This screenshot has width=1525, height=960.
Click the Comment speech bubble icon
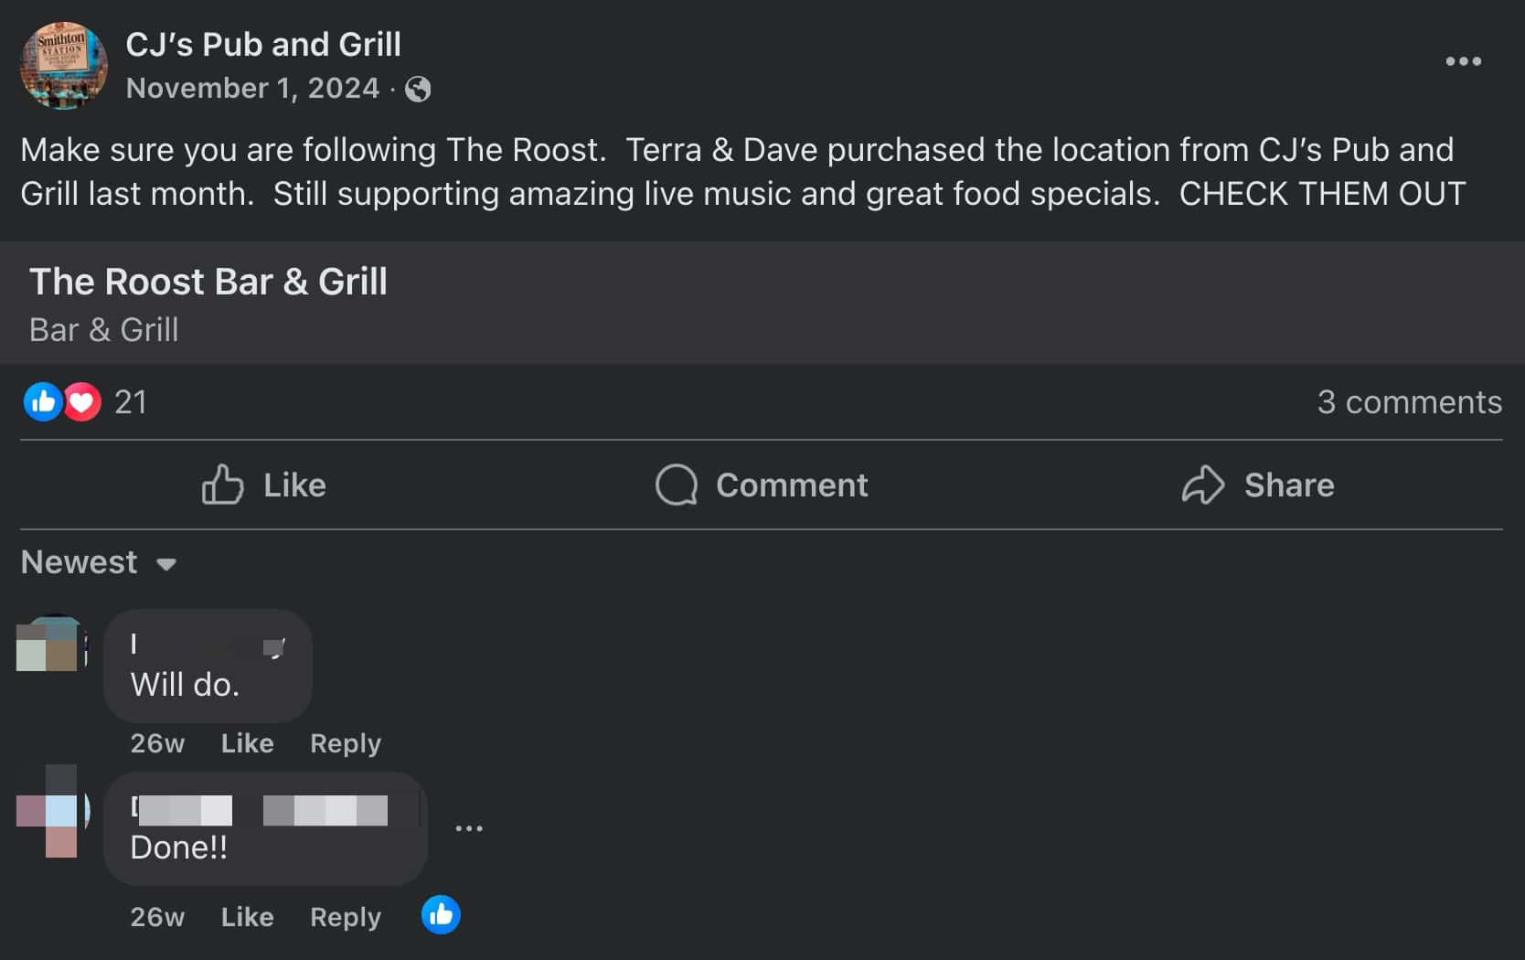pyautogui.click(x=675, y=485)
